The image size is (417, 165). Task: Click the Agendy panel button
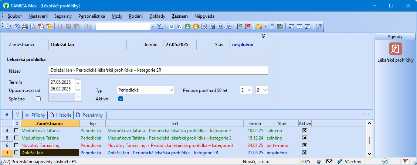tap(395, 36)
